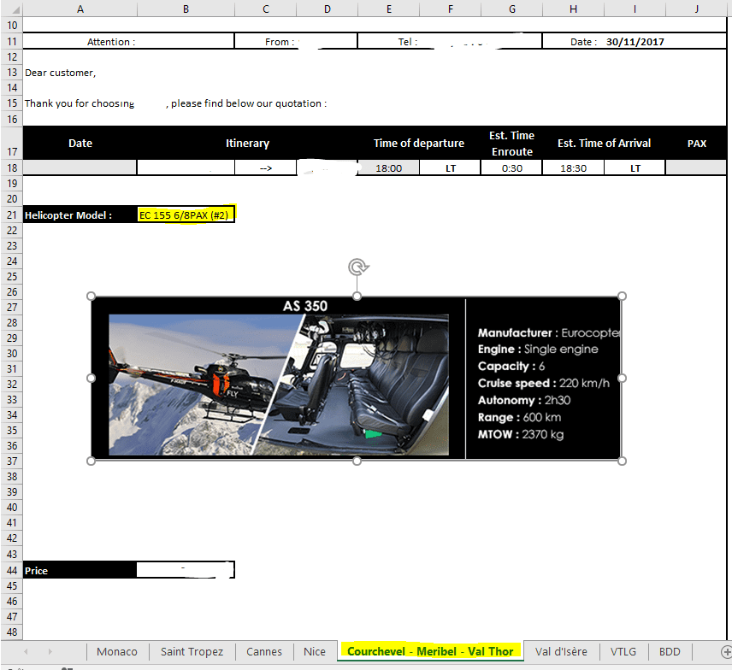This screenshot has height=670, width=732.
Task: Go to the Cannes sheet tab
Action: [x=264, y=652]
